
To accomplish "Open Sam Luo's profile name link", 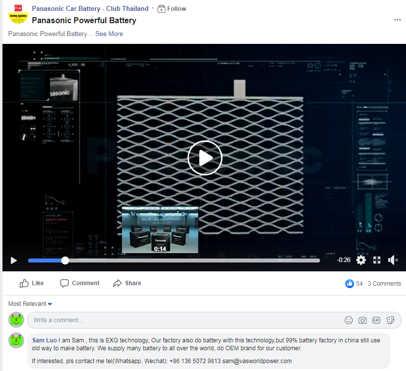I will tap(44, 340).
